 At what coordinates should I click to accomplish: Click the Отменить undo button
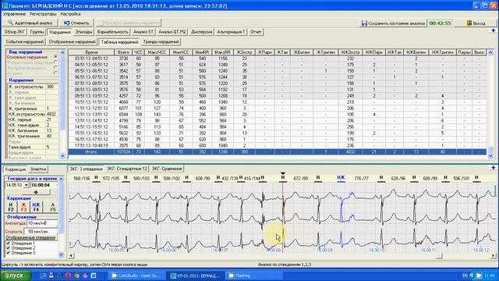coord(76,23)
